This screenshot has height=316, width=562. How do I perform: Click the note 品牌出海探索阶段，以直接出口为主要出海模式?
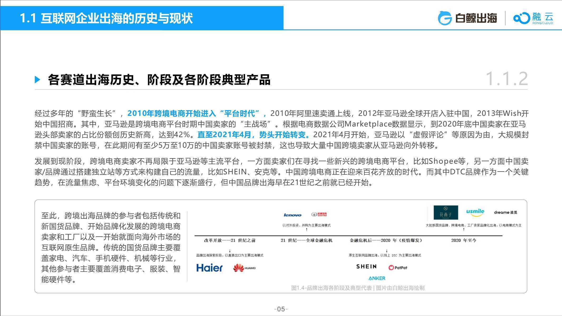[x=230, y=255]
